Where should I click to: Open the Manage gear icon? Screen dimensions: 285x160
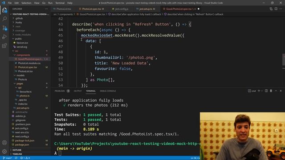(x=4, y=151)
